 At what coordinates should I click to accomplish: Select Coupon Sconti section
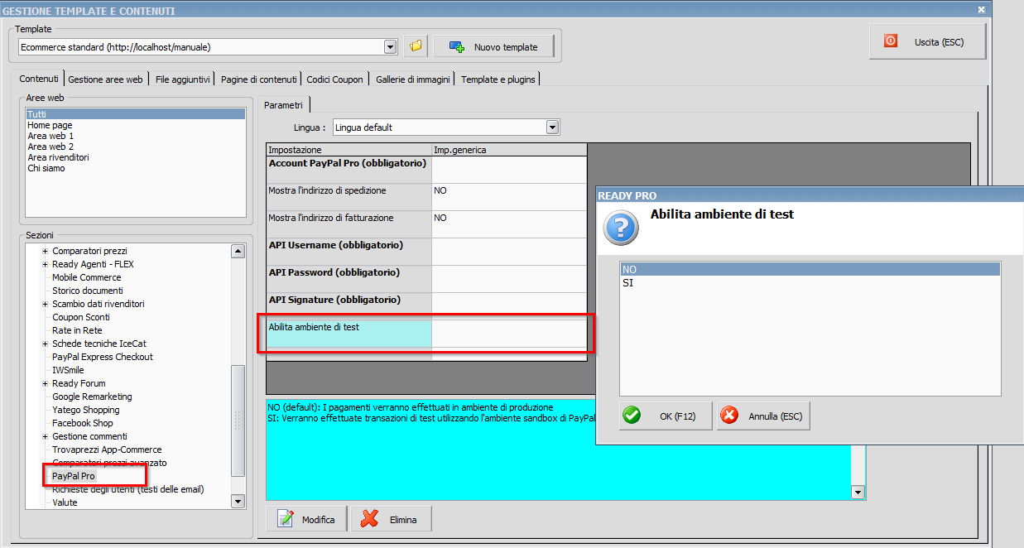click(x=80, y=317)
